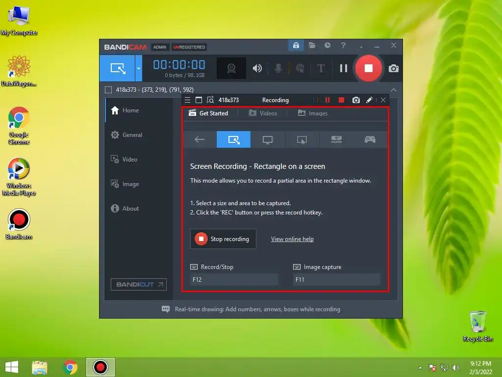Image resolution: width=502 pixels, height=377 pixels.
Task: Select the highlighted rectangle on screen mode
Action: click(x=233, y=139)
